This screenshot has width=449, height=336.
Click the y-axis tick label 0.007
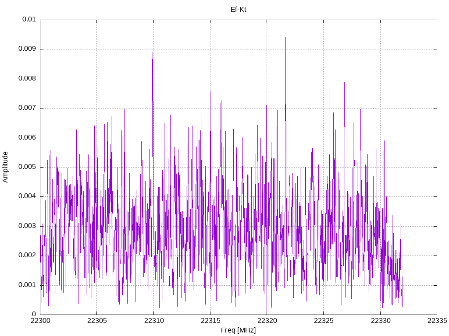point(27,108)
